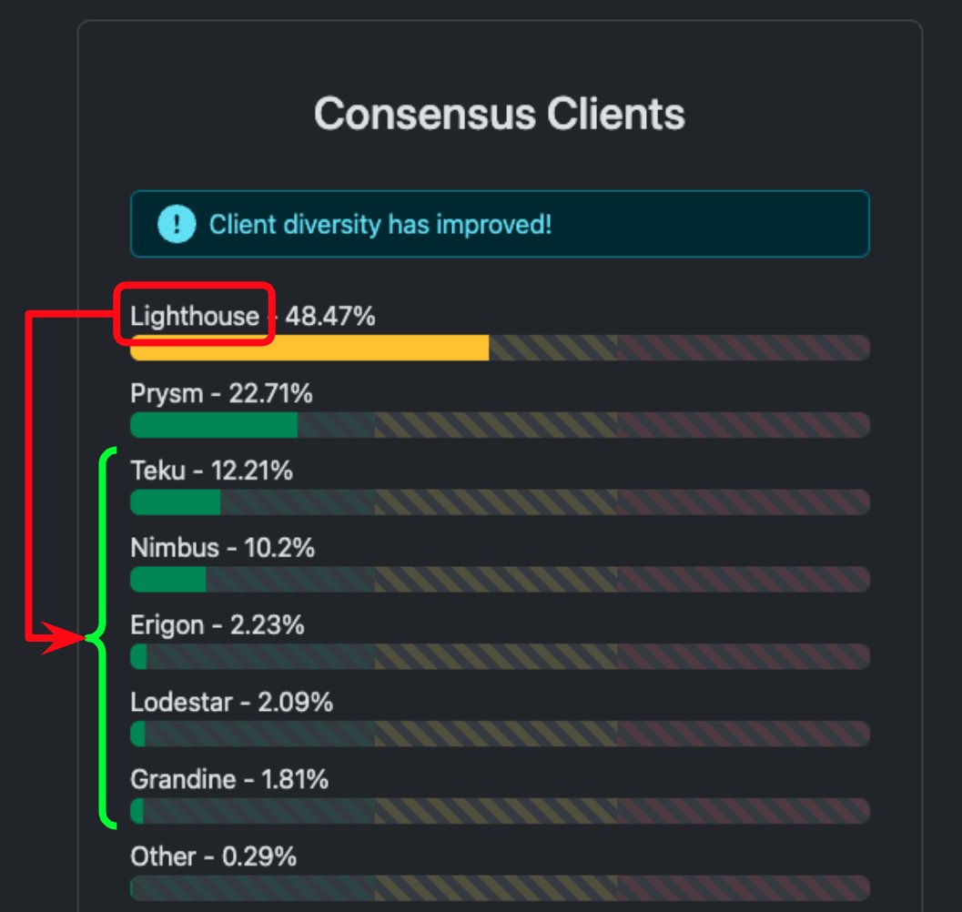
Task: Select the Erigon - 2.23% label
Action: [217, 625]
